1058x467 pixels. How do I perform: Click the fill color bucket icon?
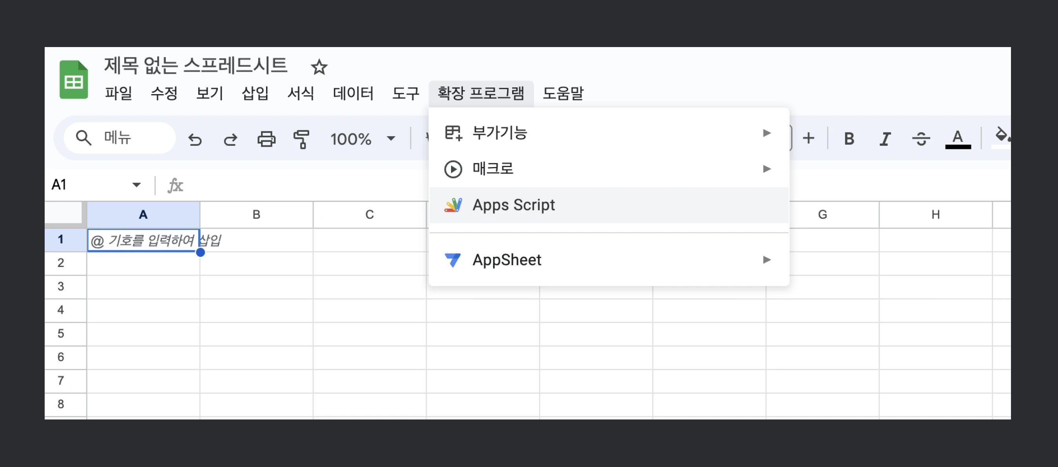tap(1001, 136)
